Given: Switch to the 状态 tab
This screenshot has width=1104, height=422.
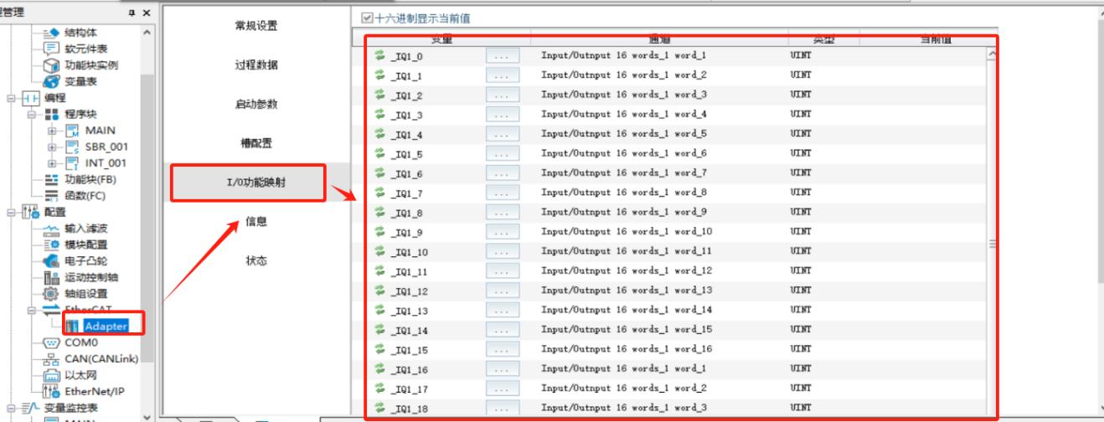Looking at the screenshot, I should 255,260.
